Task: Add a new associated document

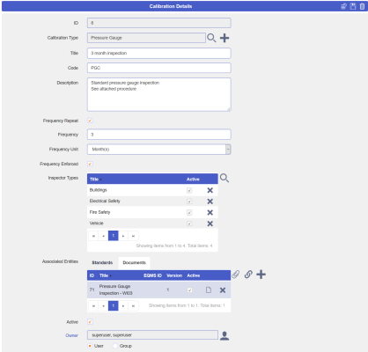Action: click(x=261, y=275)
